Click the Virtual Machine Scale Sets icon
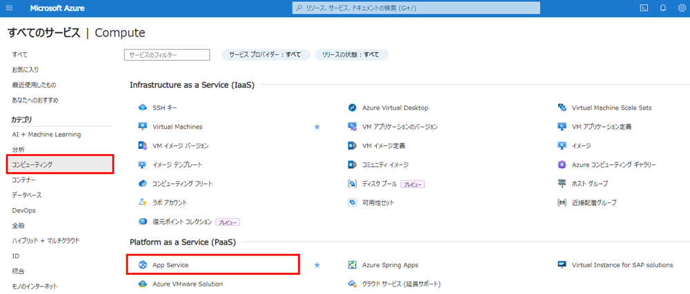The width and height of the screenshot is (690, 294). [562, 107]
